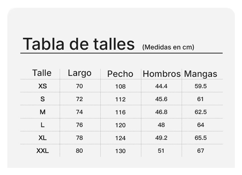Viewport: 242px width, 175px height.
Task: Select the Talle column header
Action: click(42, 73)
